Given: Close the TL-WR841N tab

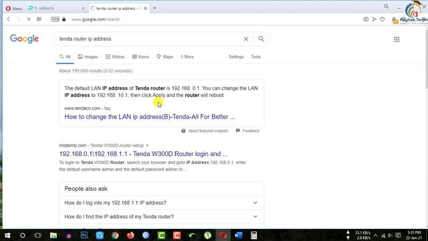Looking at the screenshot, I should (x=83, y=9).
